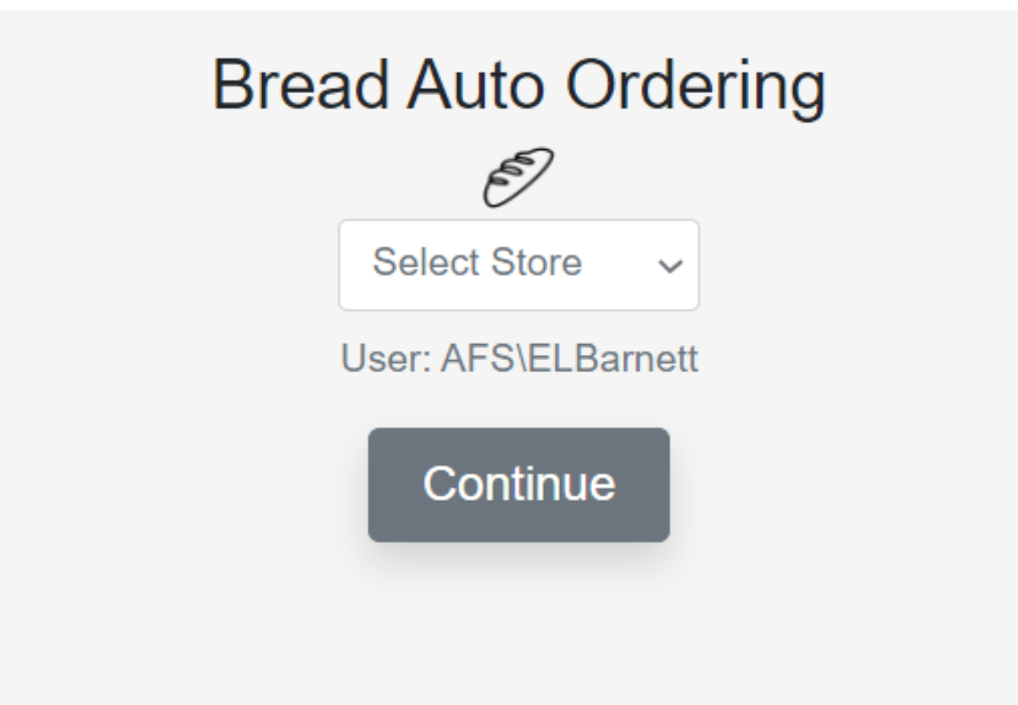
Task: Click the chevron arrow in store selector
Action: pos(670,266)
